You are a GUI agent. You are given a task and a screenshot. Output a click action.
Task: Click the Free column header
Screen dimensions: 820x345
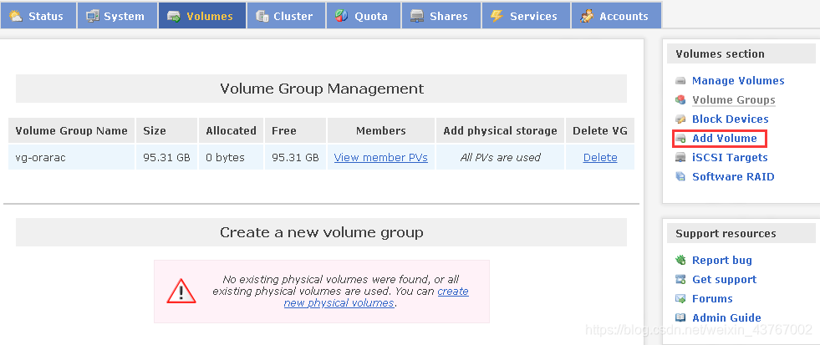point(295,130)
